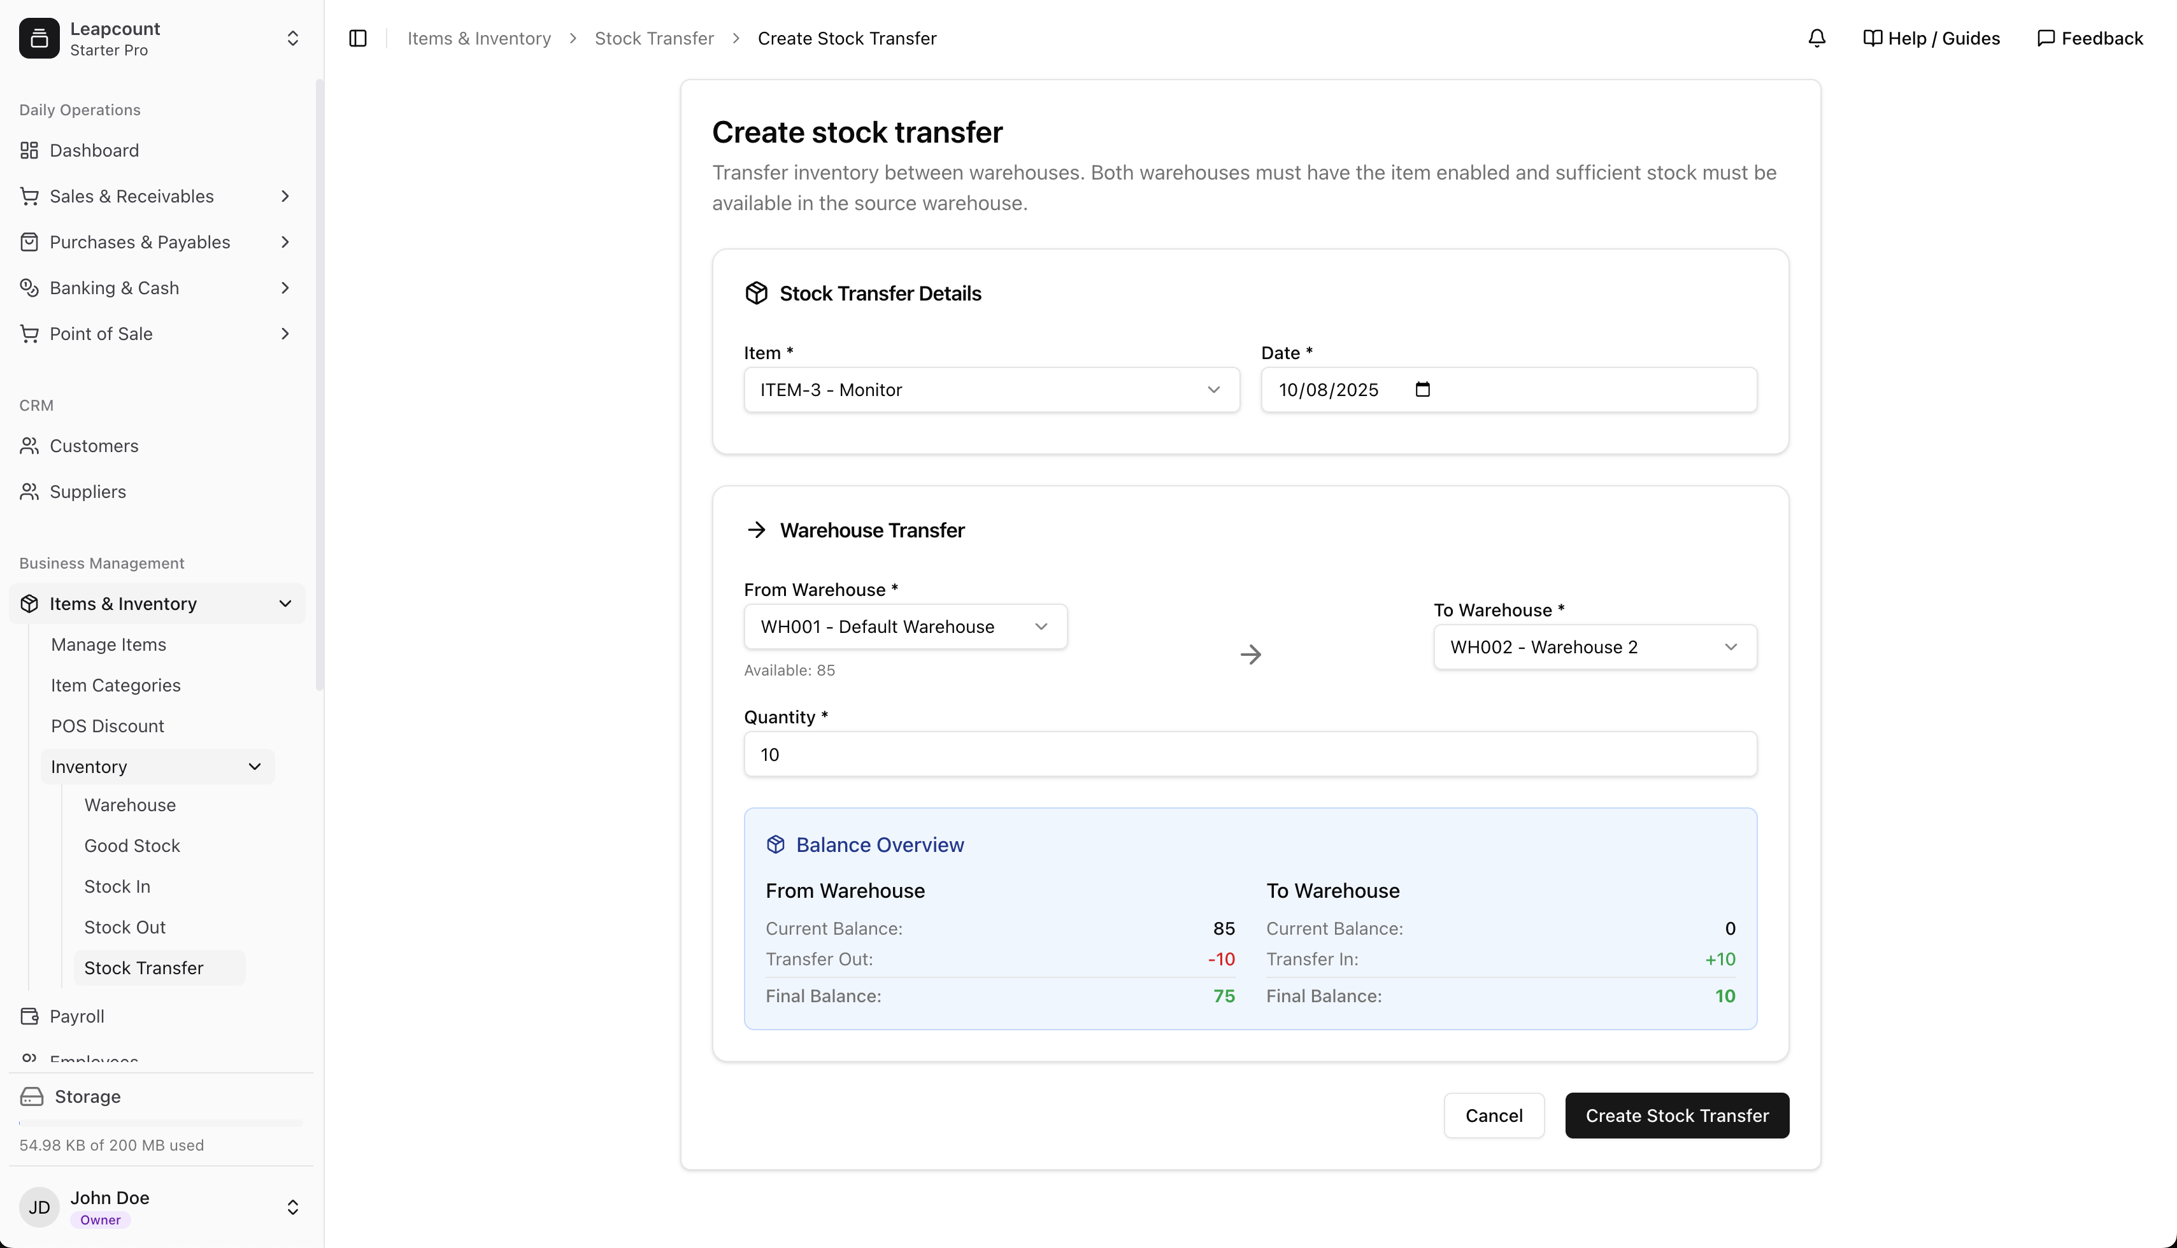Expand Banking & Cash chevron
Viewport: 2177px width, 1248px height.
[285, 288]
